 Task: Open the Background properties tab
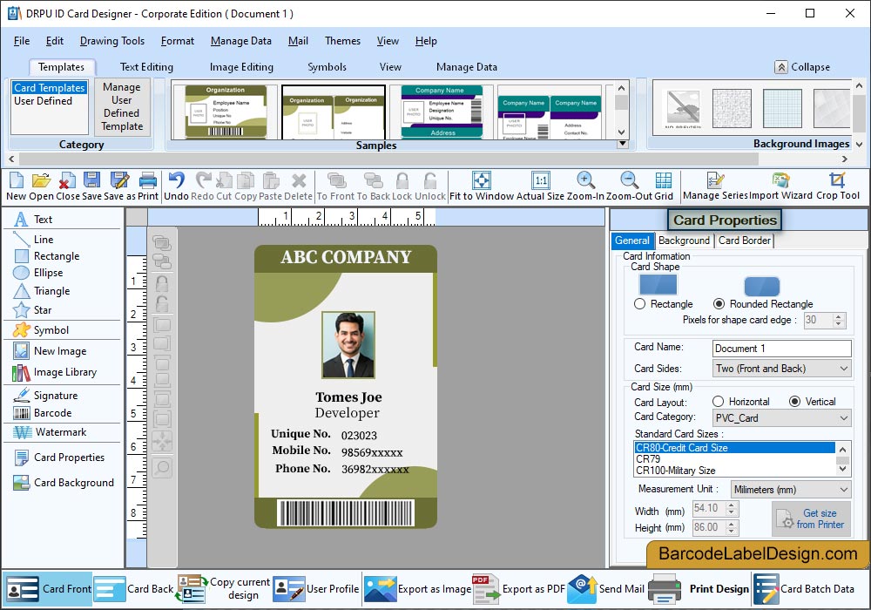click(684, 241)
